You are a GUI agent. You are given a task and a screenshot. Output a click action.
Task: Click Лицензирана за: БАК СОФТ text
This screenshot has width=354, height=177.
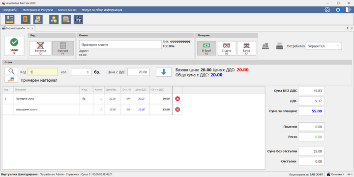pos(306,174)
